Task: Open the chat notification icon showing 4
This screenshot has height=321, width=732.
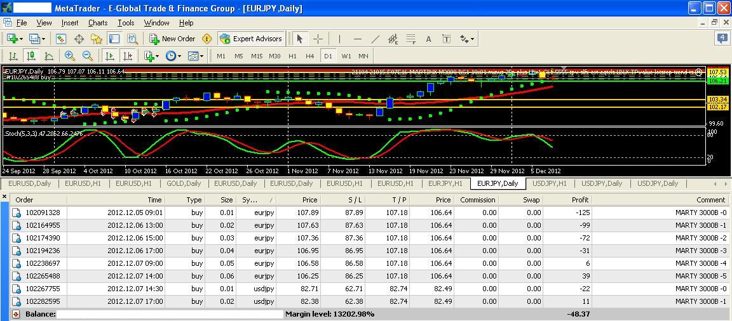Action: click(722, 39)
